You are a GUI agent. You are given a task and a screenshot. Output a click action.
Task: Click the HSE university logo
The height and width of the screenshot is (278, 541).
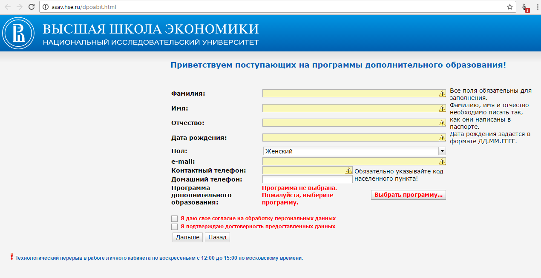[18, 33]
